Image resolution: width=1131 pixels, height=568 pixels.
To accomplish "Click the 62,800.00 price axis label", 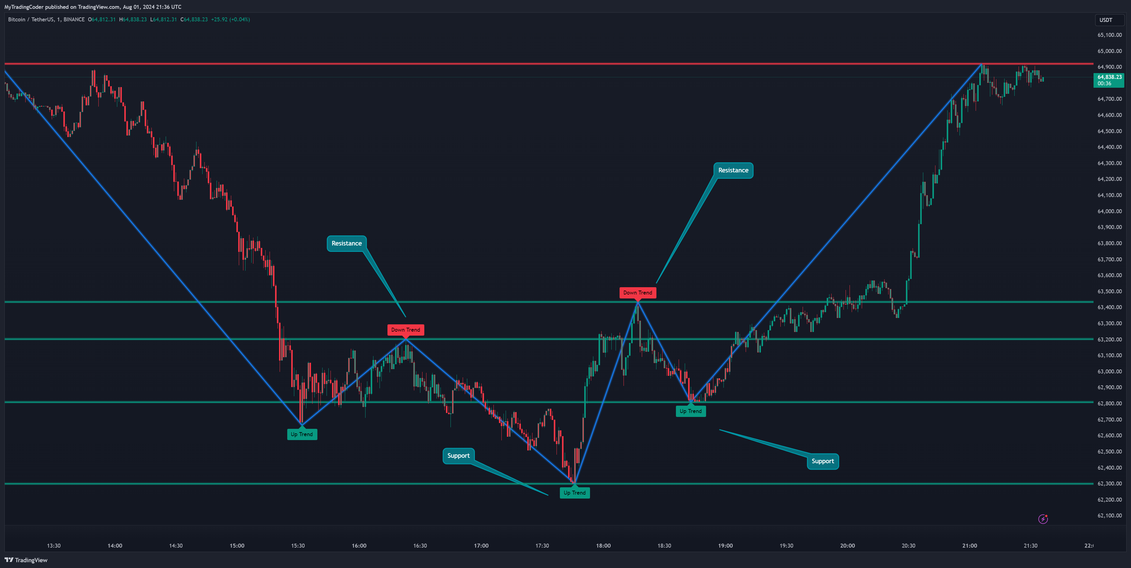I will click(x=1109, y=404).
